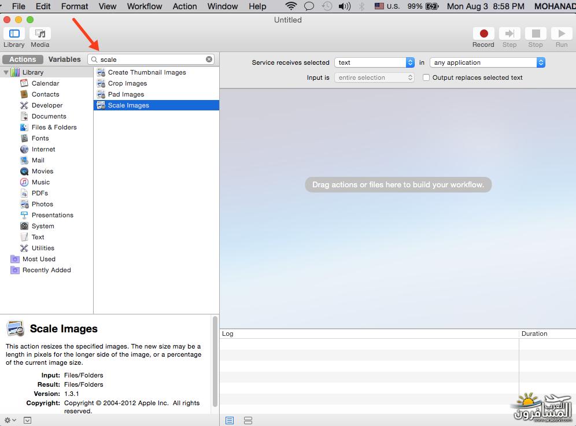Open the Workflow menu
Screen dimensions: 576x426
[x=145, y=6]
